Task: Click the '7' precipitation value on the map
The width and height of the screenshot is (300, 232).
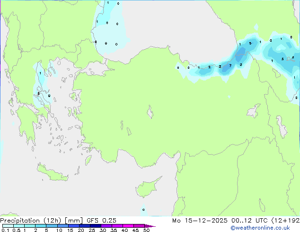Action: click(x=230, y=65)
